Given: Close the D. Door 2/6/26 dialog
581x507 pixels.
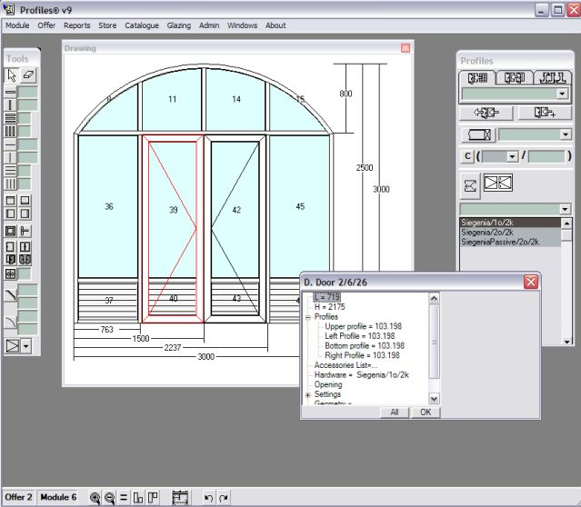Looking at the screenshot, I should point(531,282).
